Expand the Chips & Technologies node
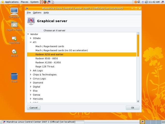Image resolution: width=165 pixels, height=124 pixels. pos(31,74)
